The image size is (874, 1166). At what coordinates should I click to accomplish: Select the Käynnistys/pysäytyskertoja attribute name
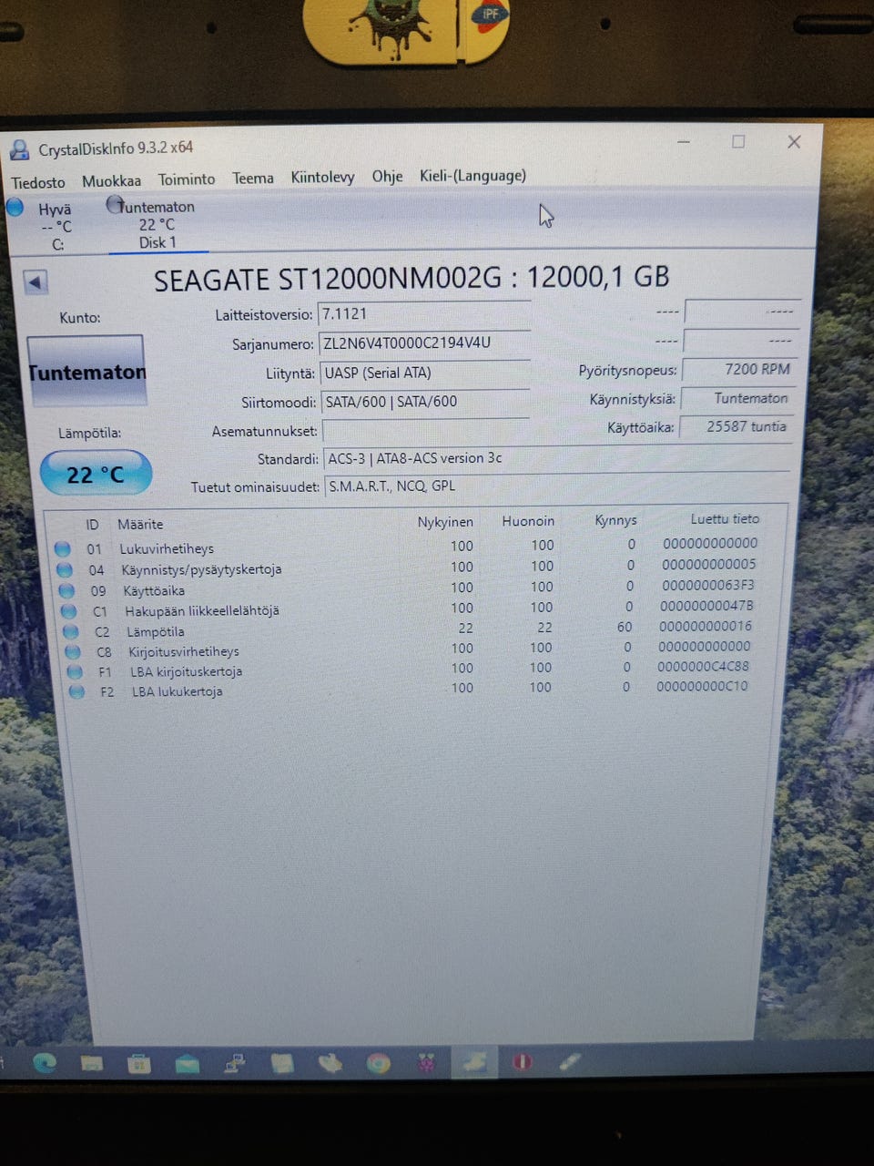(201, 569)
